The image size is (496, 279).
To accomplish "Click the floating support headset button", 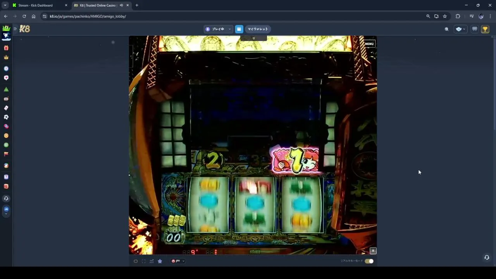I will [x=487, y=257].
